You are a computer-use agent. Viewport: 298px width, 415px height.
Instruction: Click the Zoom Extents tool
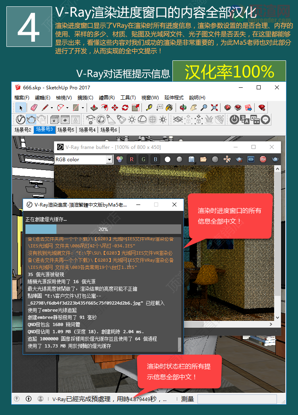click(214, 108)
